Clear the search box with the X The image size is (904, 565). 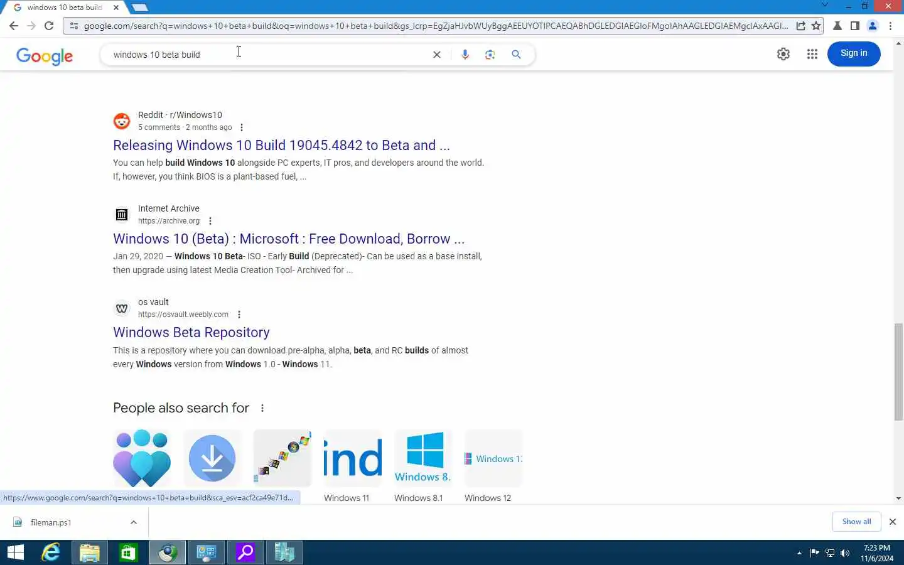(x=437, y=55)
